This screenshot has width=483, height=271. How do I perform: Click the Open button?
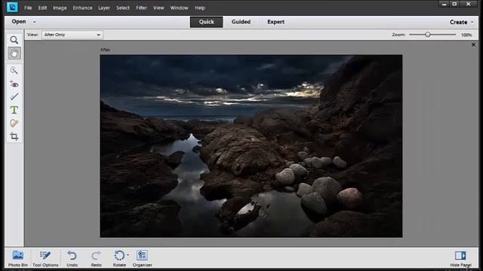pos(19,22)
